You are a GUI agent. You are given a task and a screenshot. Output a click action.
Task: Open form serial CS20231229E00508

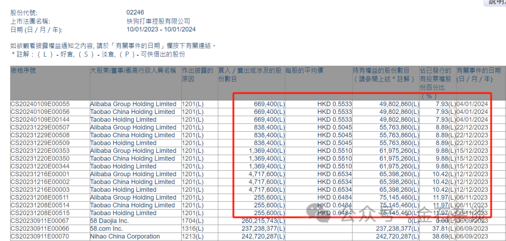(x=40, y=136)
